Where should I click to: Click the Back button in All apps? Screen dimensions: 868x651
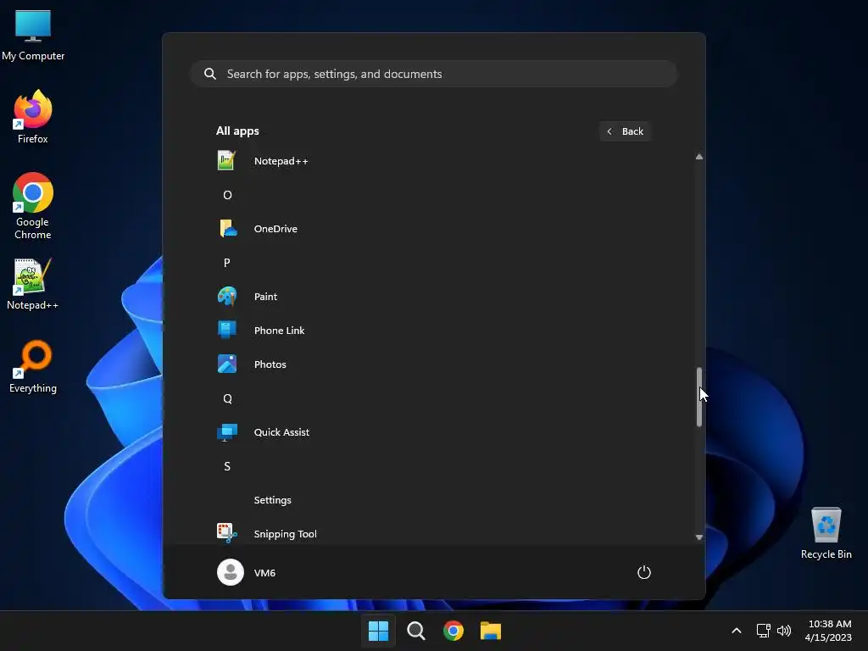coord(625,131)
